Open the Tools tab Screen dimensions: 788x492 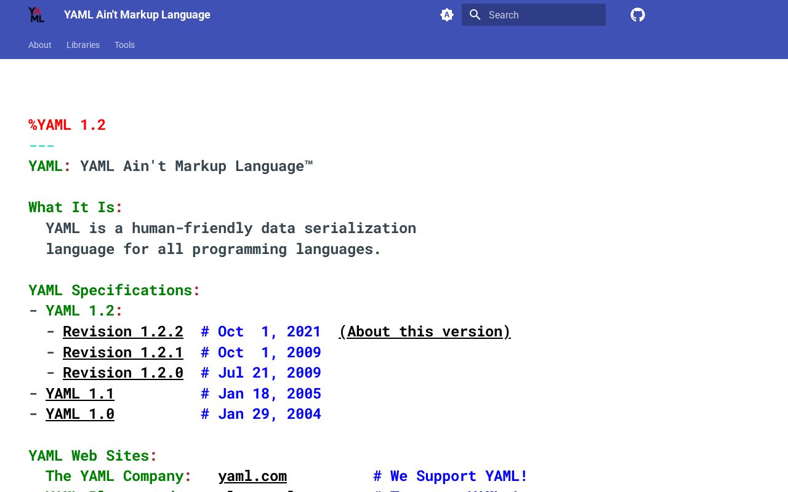point(124,45)
